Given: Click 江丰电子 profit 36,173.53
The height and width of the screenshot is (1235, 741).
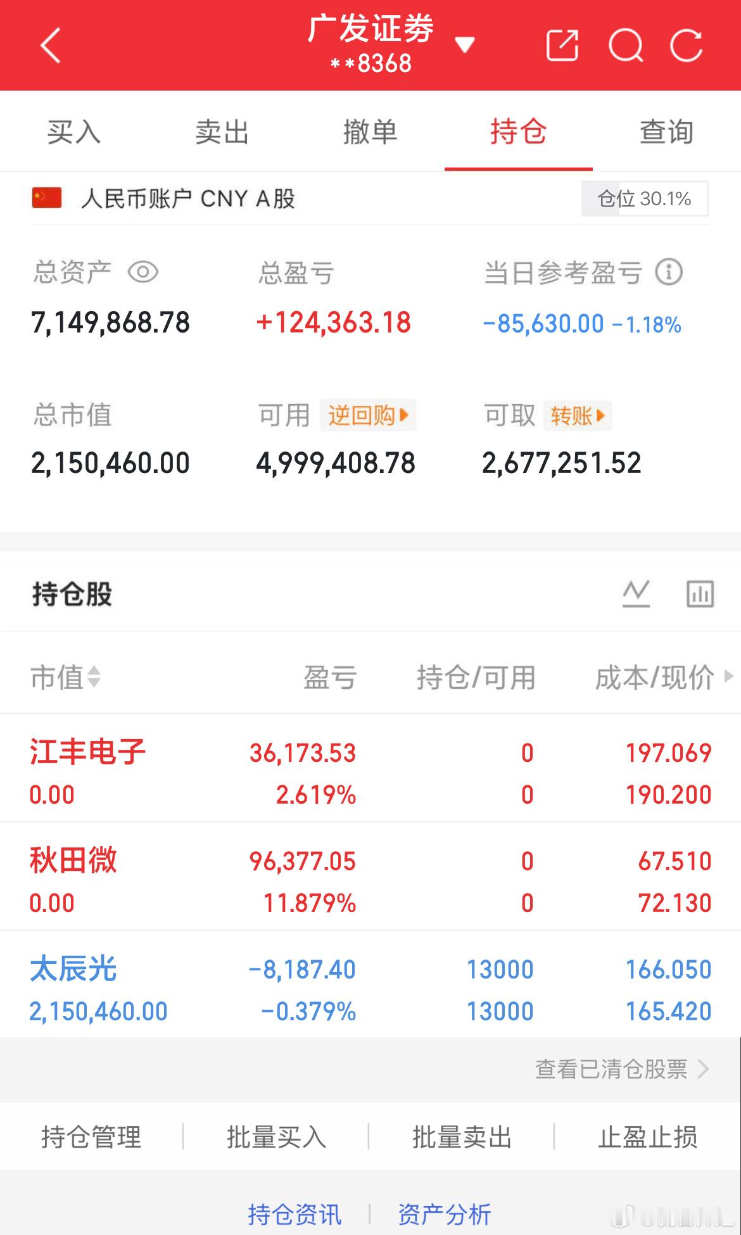Looking at the screenshot, I should click(x=303, y=753).
